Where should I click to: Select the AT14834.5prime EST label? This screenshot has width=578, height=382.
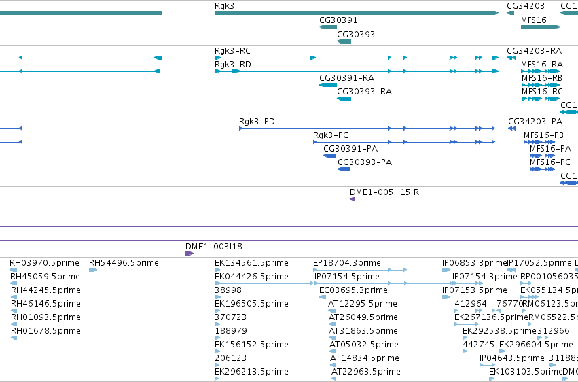[365, 359]
